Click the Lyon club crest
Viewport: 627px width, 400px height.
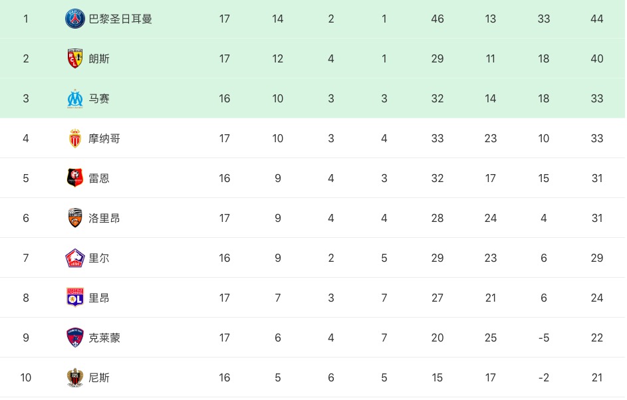point(75,298)
